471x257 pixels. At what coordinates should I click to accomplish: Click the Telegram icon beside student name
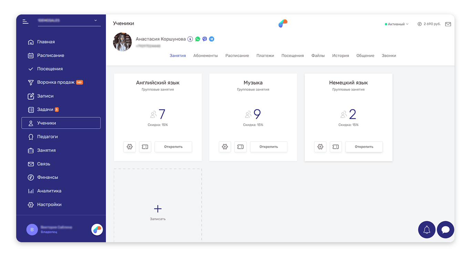[212, 39]
